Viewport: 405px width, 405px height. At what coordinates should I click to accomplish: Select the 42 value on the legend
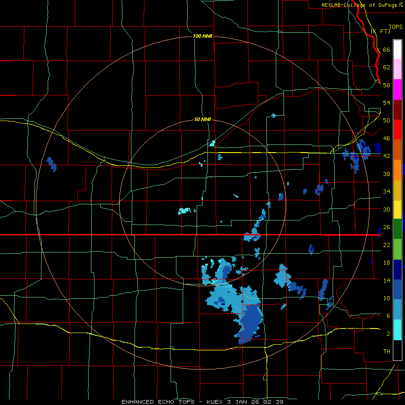tap(387, 156)
